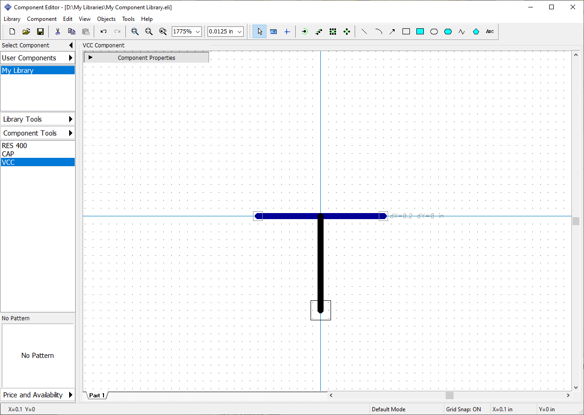584x415 pixels.
Task: Expand the Price and Availability section
Action: tap(38, 395)
